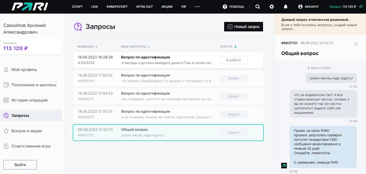Viewport: 366px width, 174px height.
Task: Click sidebar balance card 113 120 ₽
Action: click(x=31, y=46)
